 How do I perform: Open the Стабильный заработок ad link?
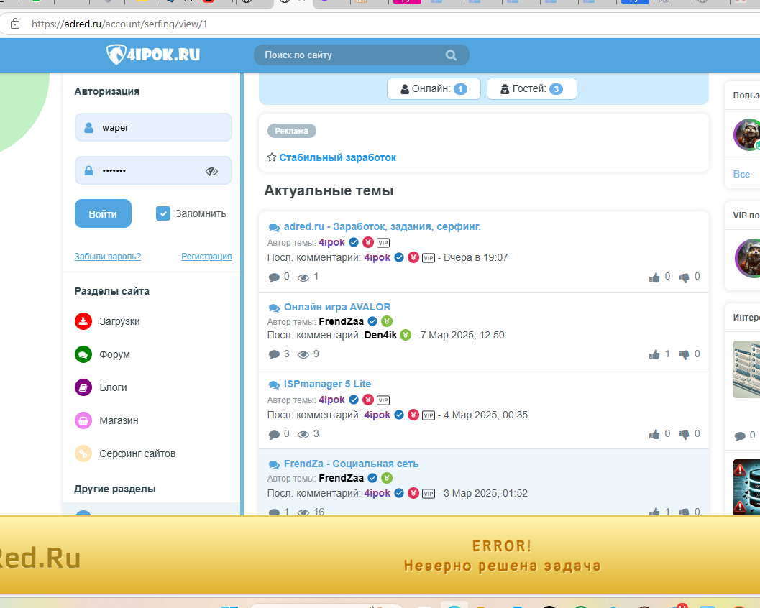(337, 157)
